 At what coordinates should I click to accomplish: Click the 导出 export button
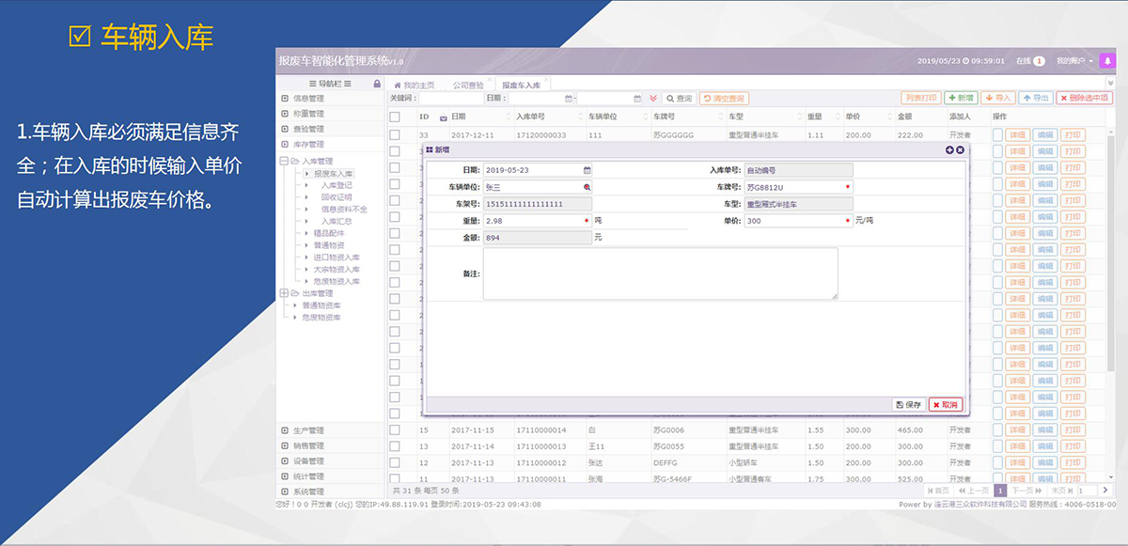pos(1036,98)
